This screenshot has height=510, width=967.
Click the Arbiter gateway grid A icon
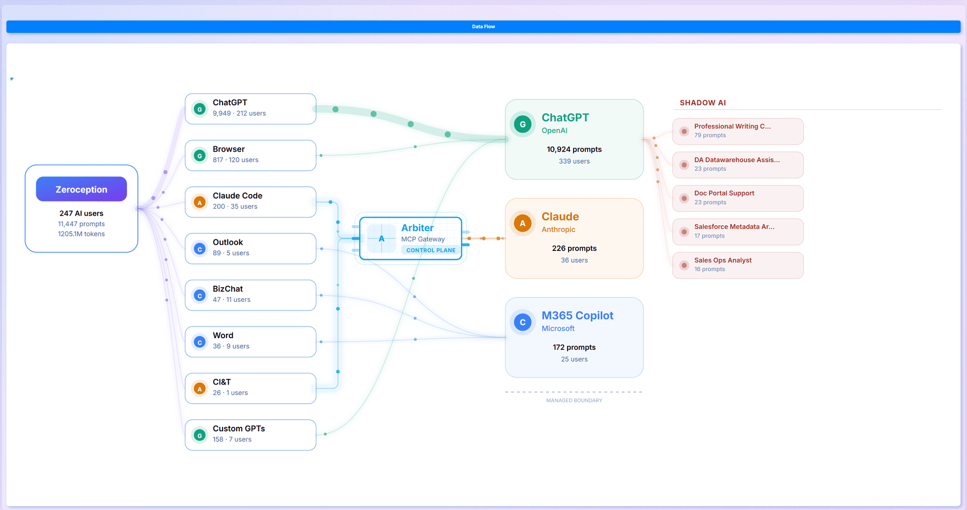point(381,238)
